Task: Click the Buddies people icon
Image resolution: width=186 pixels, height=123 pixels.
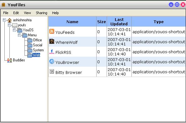Action: pyautogui.click(x=9, y=60)
